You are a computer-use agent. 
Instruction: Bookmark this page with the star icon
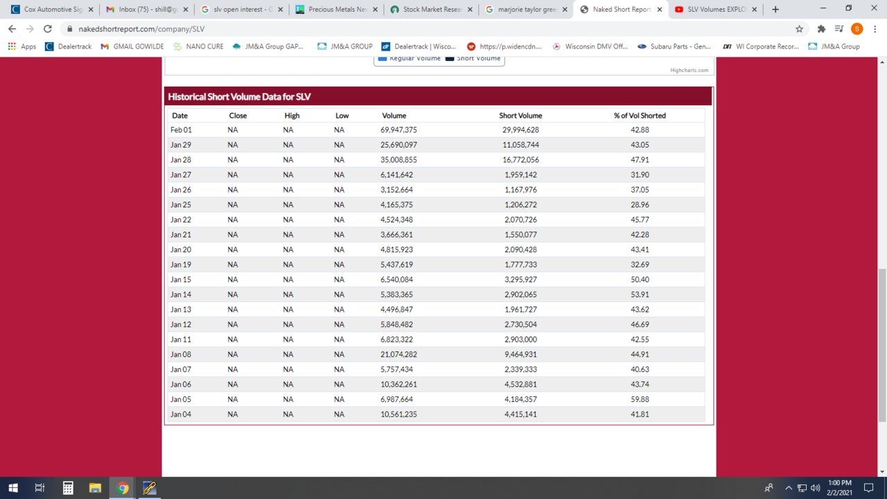point(800,29)
